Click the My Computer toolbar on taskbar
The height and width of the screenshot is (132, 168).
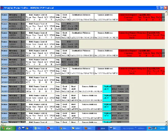pyautogui.click(x=128, y=128)
